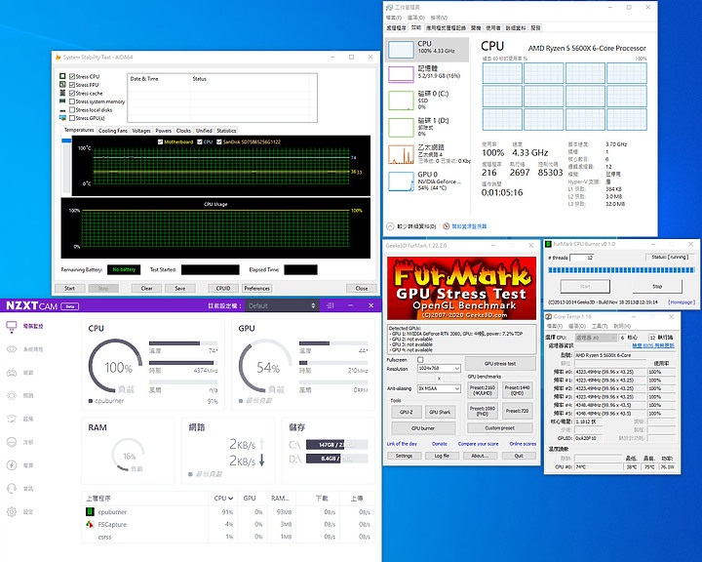Click the CPU burner button in FurMark
The image size is (702, 562).
point(423,428)
